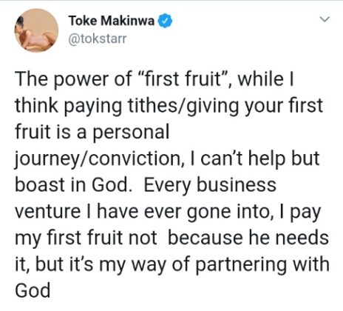Visit the @tokstarr handle link
The height and width of the screenshot is (311, 343).
[x=98, y=39]
